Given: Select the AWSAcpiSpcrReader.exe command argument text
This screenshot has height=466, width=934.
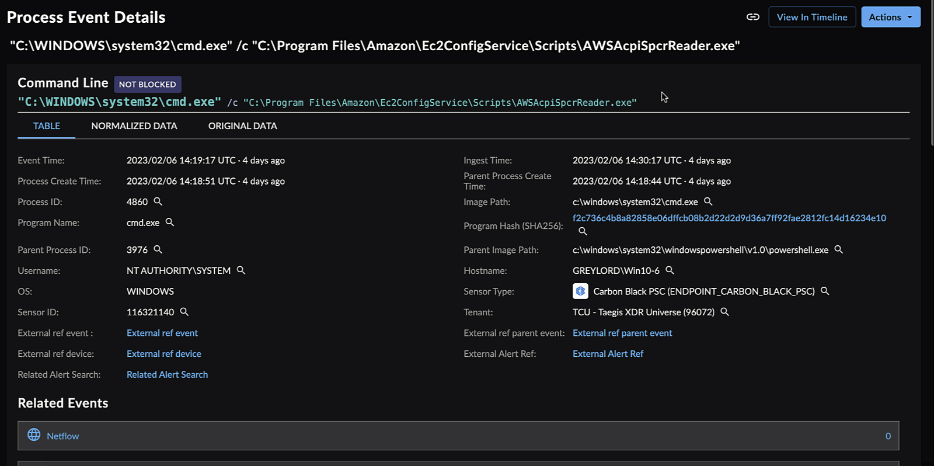Looking at the screenshot, I should pyautogui.click(x=440, y=103).
